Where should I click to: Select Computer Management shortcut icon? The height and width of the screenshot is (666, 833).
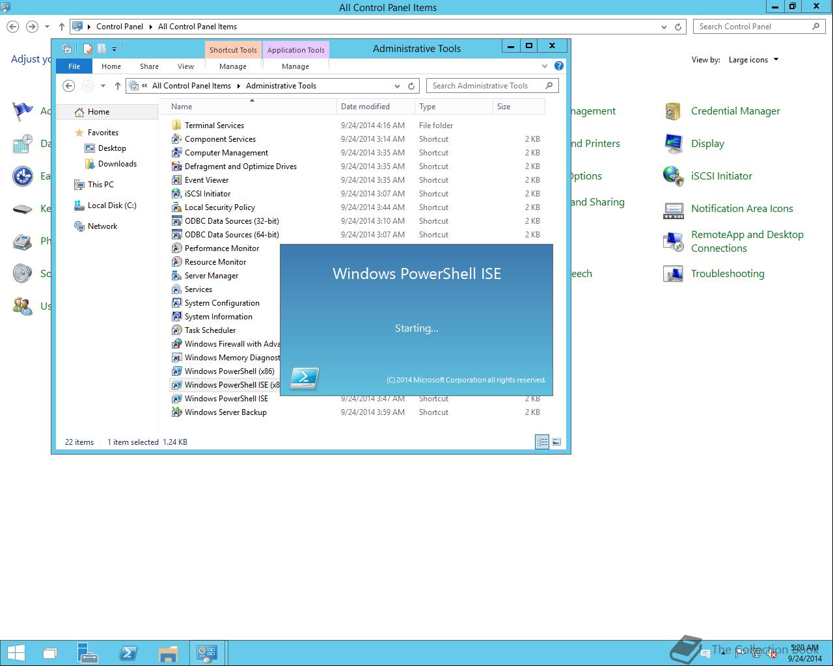click(x=176, y=153)
